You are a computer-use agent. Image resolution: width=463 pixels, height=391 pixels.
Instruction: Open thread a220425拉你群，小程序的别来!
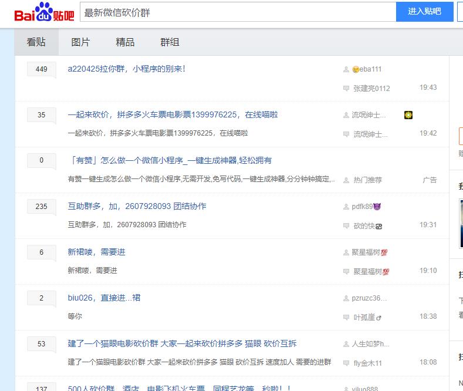127,69
